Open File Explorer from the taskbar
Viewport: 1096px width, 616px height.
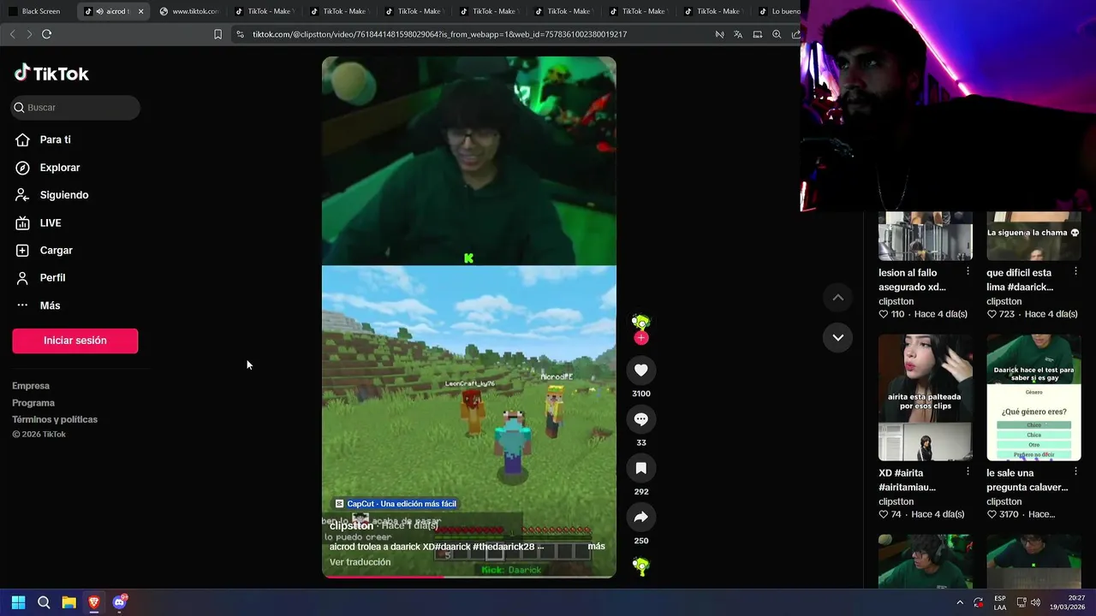pos(68,602)
